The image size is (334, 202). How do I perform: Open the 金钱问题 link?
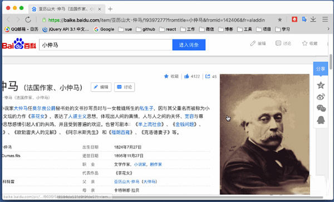coord(185,124)
